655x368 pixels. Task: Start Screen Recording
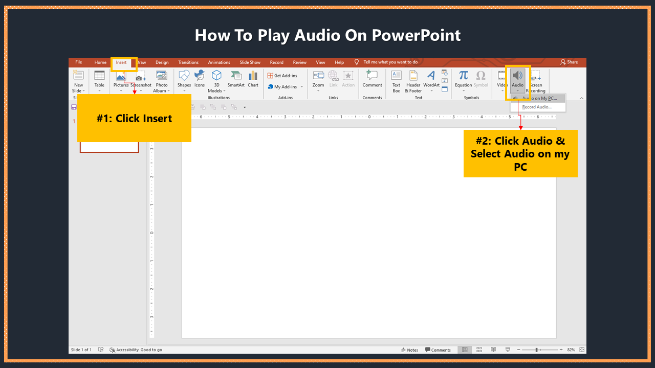[536, 82]
